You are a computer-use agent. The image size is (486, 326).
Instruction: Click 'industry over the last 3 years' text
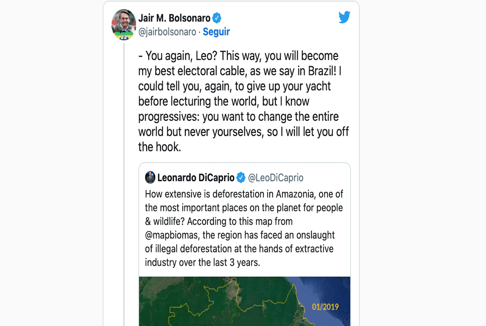(x=202, y=263)
